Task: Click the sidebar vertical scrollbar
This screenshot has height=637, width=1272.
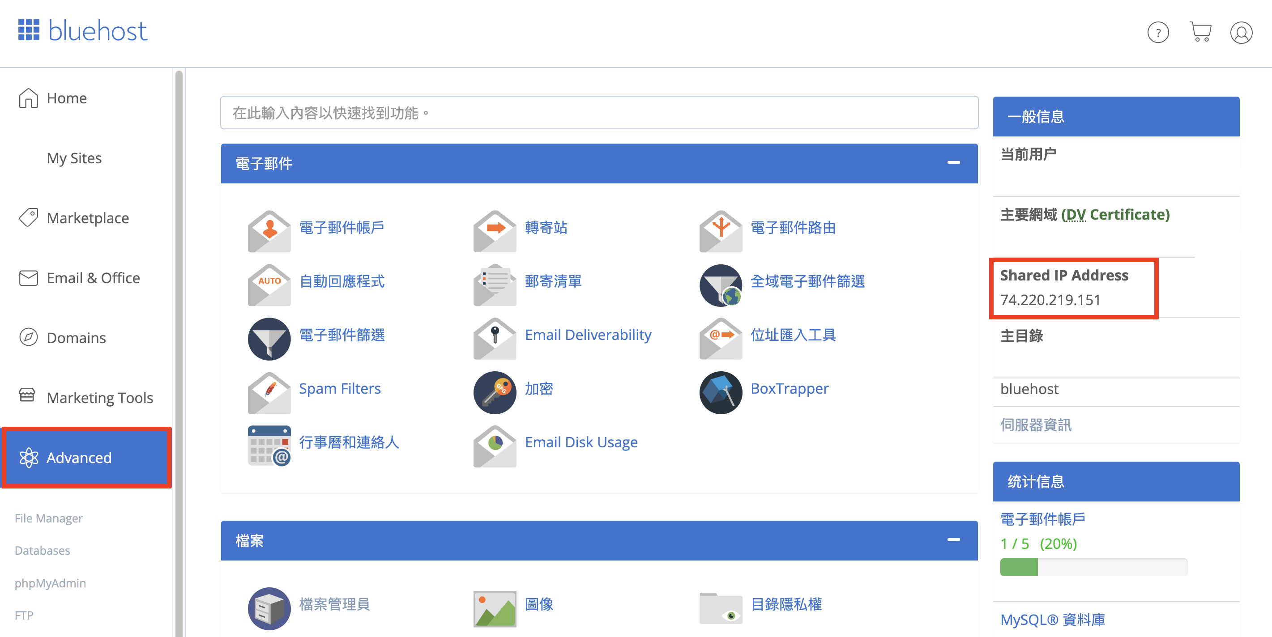Action: pyautogui.click(x=179, y=353)
